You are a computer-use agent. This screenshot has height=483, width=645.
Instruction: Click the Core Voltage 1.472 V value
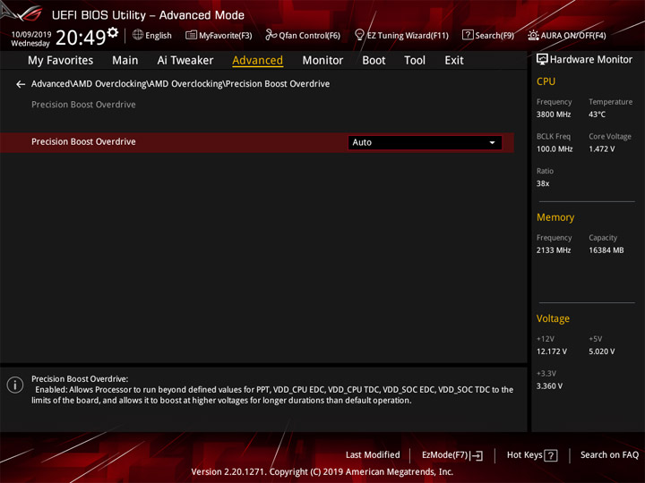[601, 149]
